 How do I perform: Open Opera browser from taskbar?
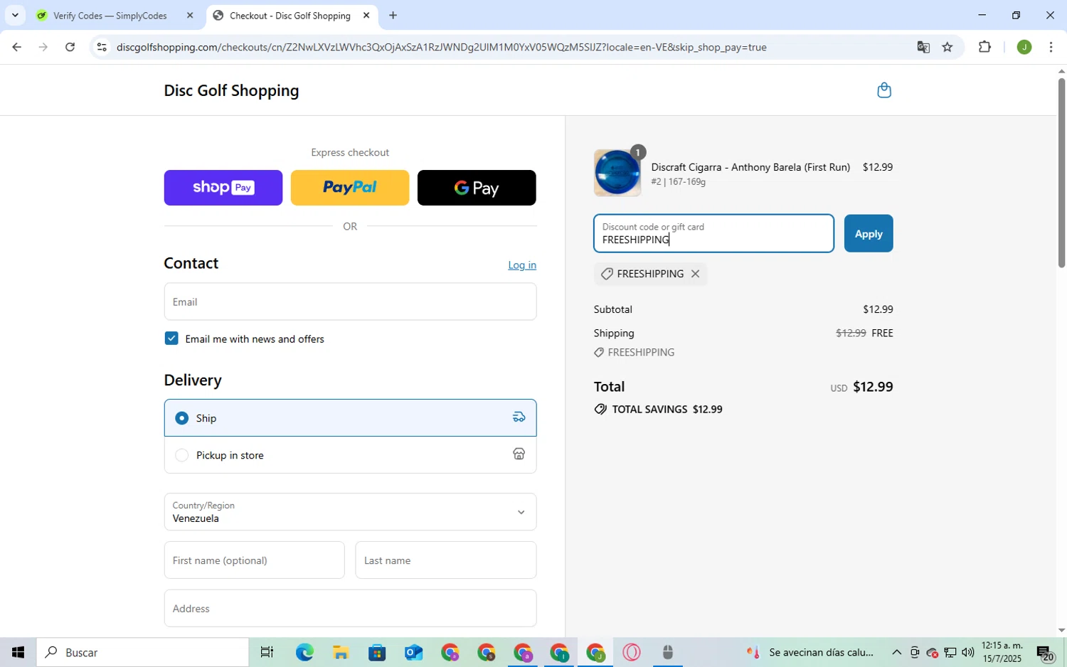tap(632, 653)
